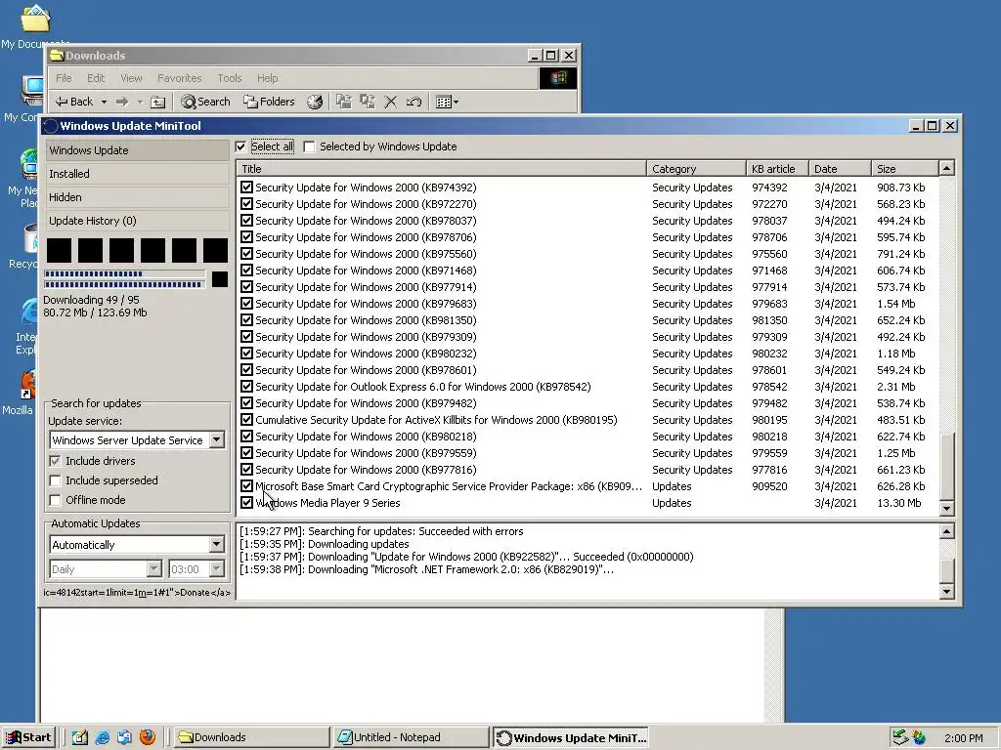Open the Automatic Updates mode dropdown
1001x750 pixels.
point(216,545)
